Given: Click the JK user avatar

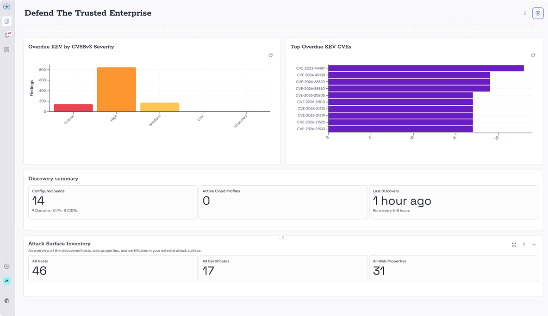Looking at the screenshot, I should coord(6,280).
